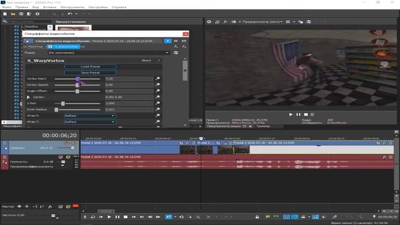Click the About button of S_WarpVortex

click(x=146, y=61)
